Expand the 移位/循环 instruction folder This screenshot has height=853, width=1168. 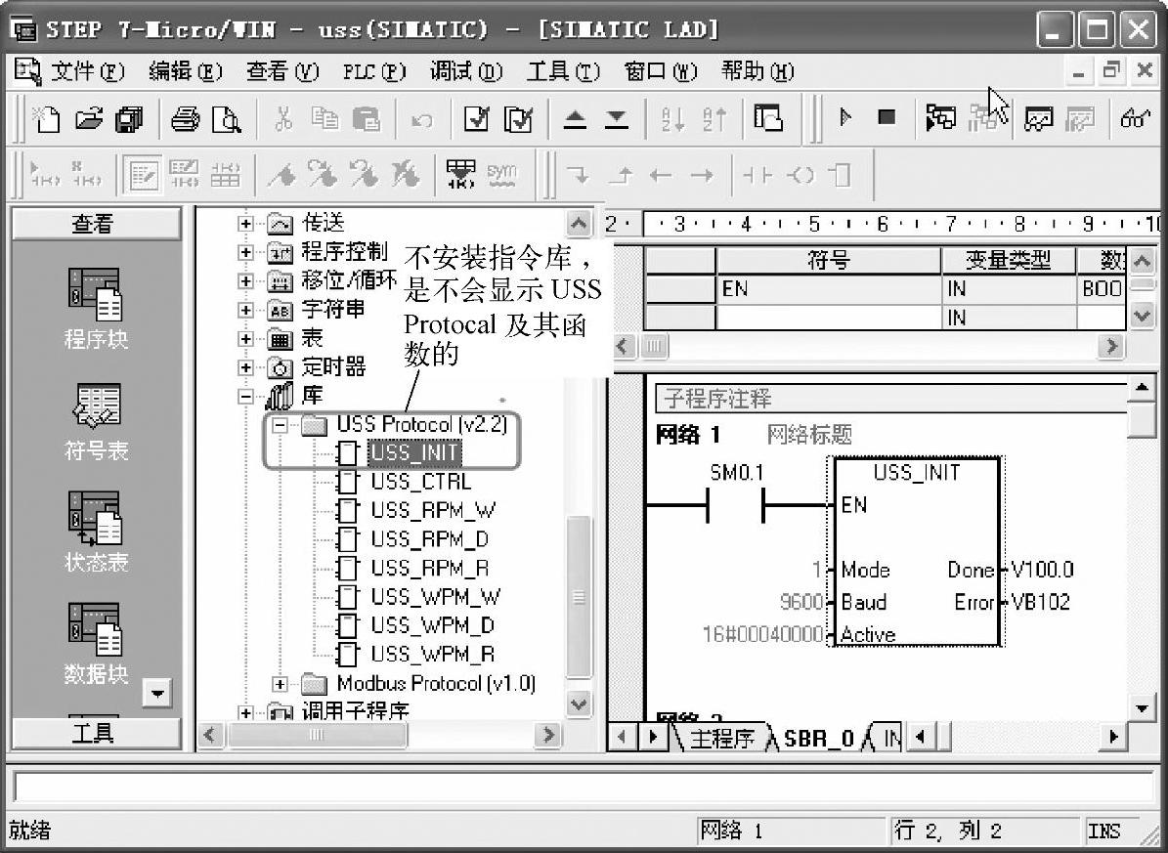pos(245,280)
